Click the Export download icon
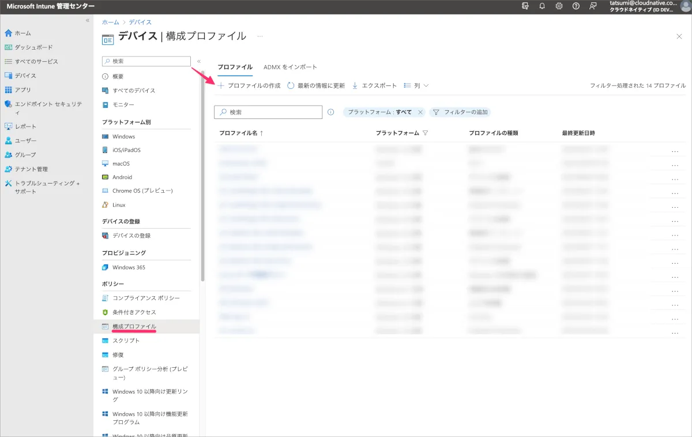The image size is (692, 437). (355, 85)
